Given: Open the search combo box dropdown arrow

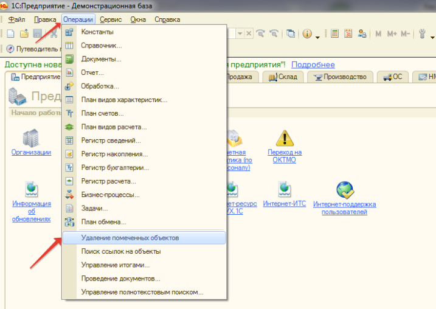Looking at the screenshot, I should click(240, 34).
